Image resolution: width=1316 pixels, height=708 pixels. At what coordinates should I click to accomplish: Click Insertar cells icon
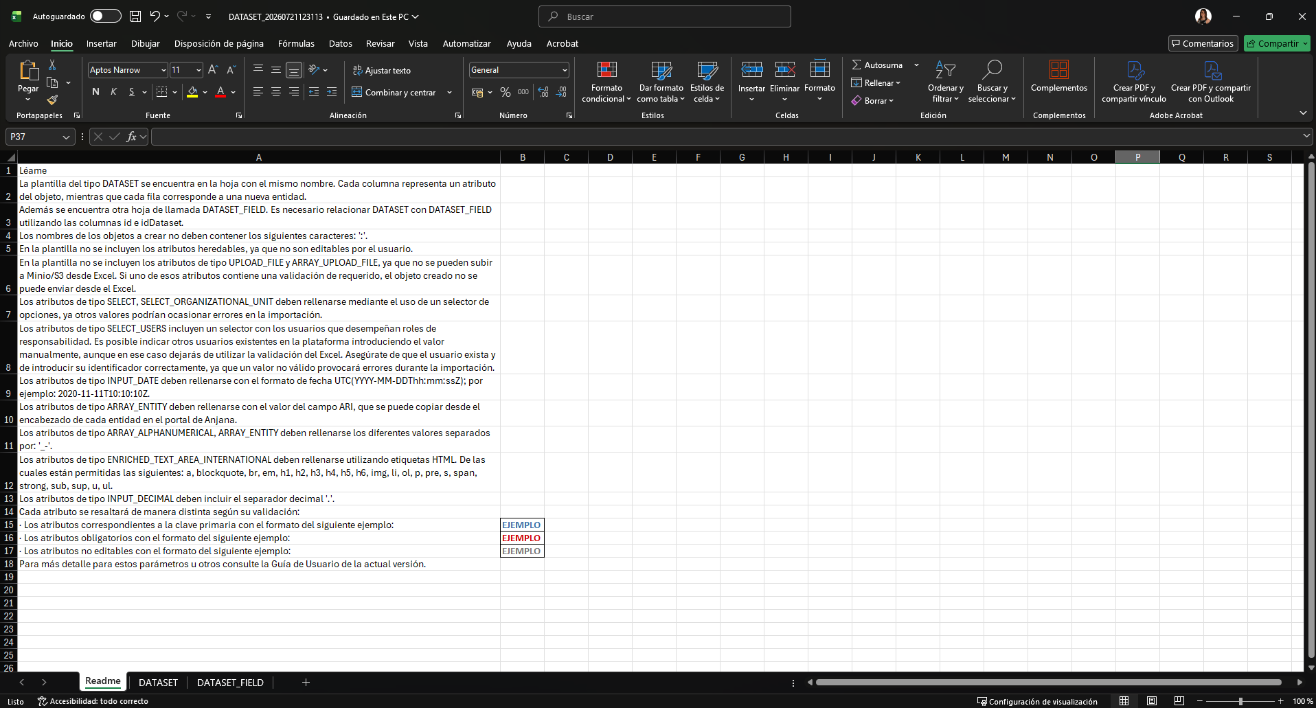coord(751,69)
